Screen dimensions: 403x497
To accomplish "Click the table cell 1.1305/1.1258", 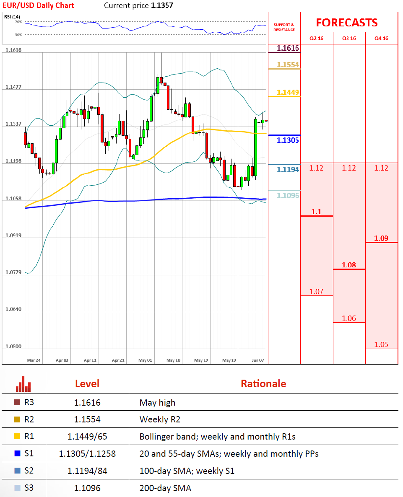I will (x=87, y=454).
